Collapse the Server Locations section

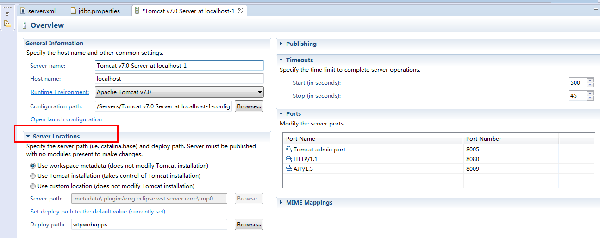click(28, 137)
